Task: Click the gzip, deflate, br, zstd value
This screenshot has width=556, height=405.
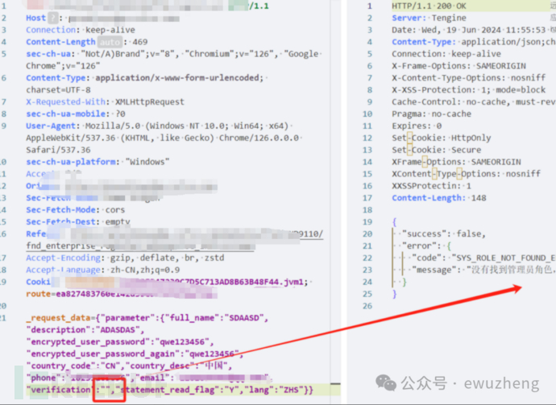Action: click(x=167, y=258)
